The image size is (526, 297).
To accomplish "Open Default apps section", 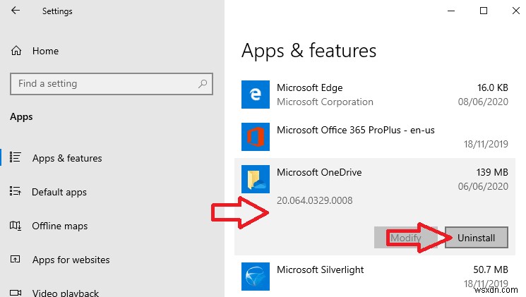I will point(59,192).
